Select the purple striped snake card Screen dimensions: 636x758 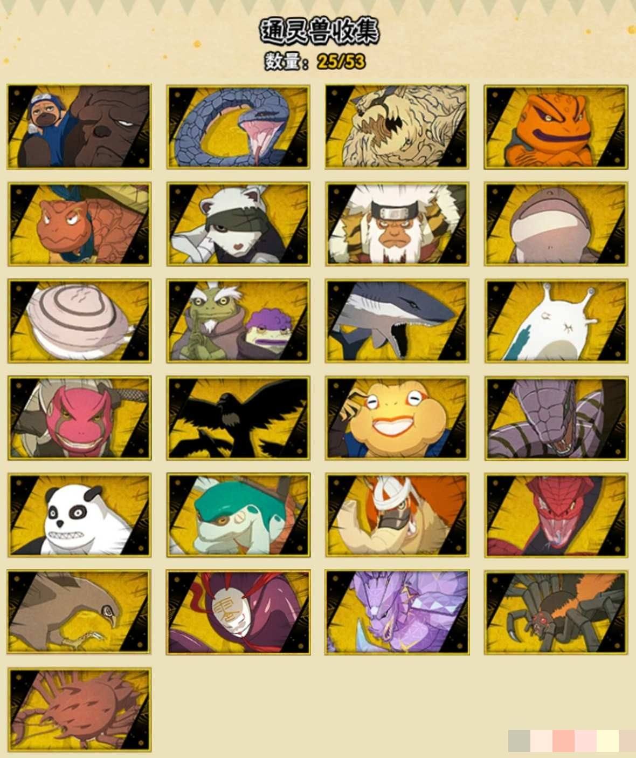(556, 419)
